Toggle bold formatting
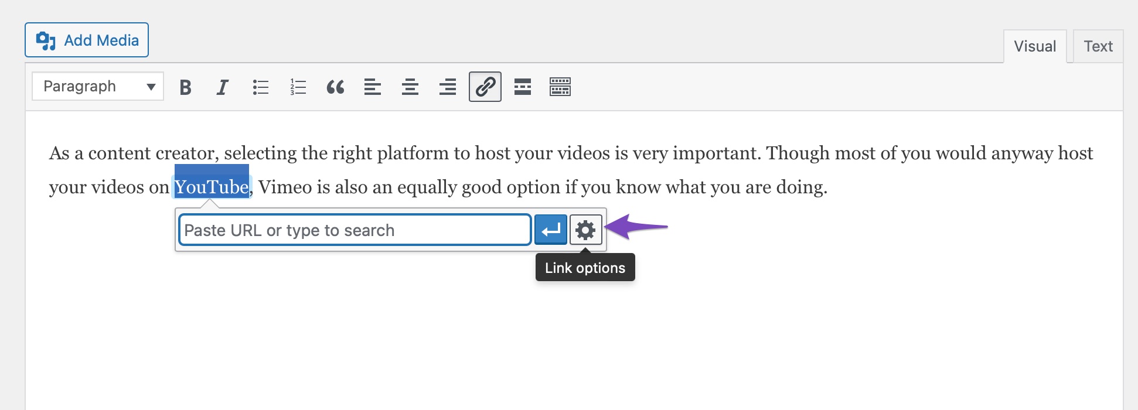The image size is (1138, 410). [x=185, y=87]
